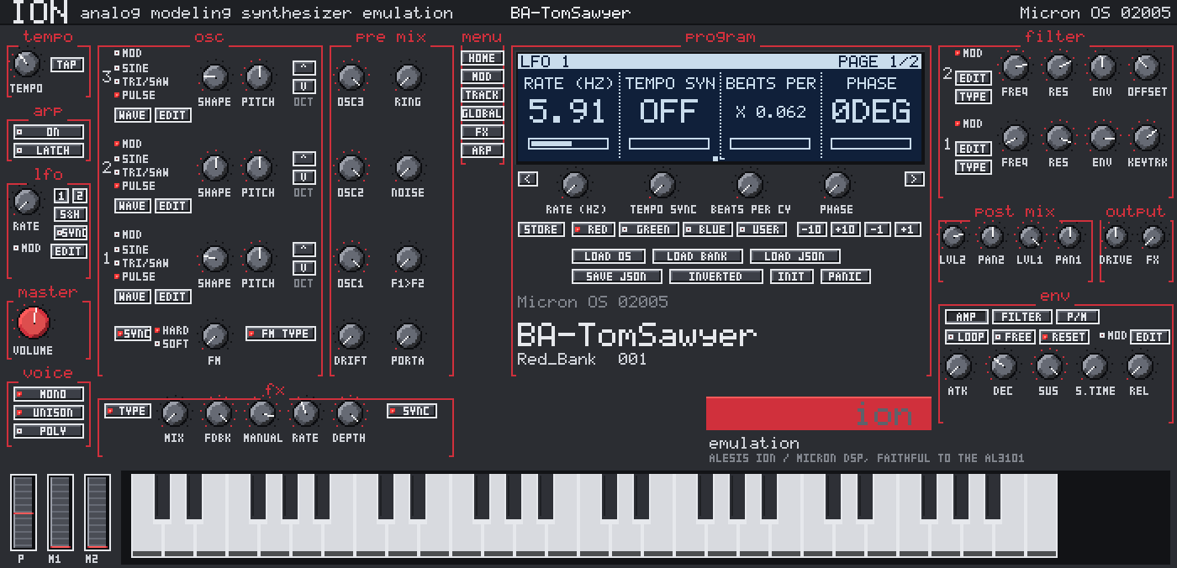Click the LFO Rate knob in the lfo section
The width and height of the screenshot is (1177, 568).
(26, 201)
